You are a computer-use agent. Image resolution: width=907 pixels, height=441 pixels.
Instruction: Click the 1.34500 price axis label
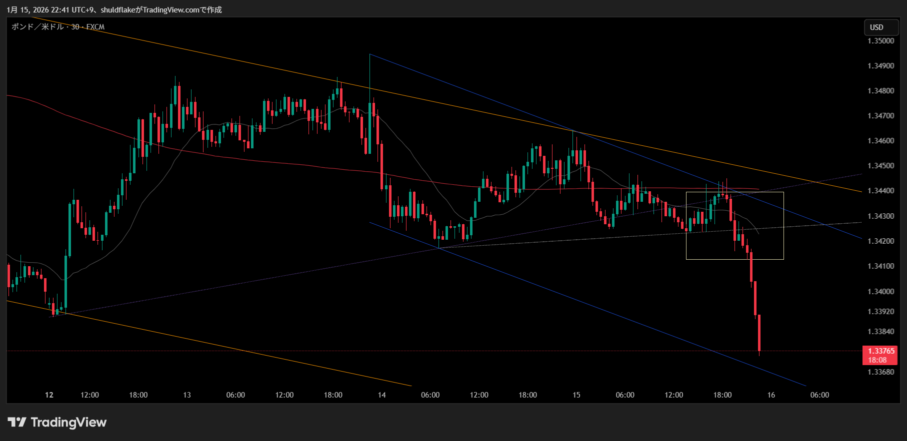(880, 166)
